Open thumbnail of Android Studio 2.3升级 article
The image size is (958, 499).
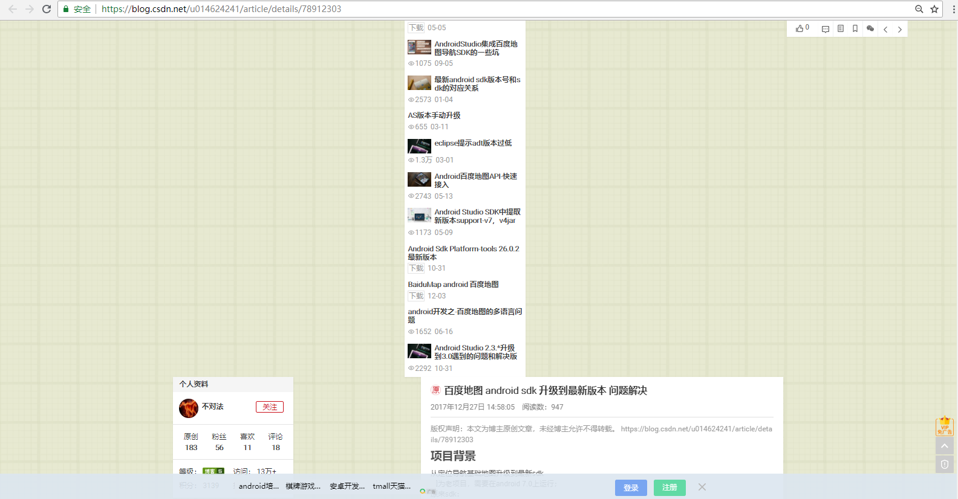tap(419, 351)
